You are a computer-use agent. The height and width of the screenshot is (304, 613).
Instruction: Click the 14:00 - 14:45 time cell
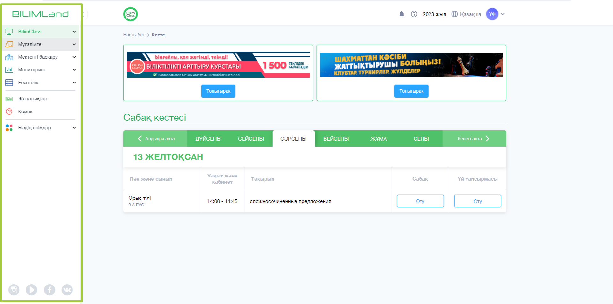tap(222, 201)
